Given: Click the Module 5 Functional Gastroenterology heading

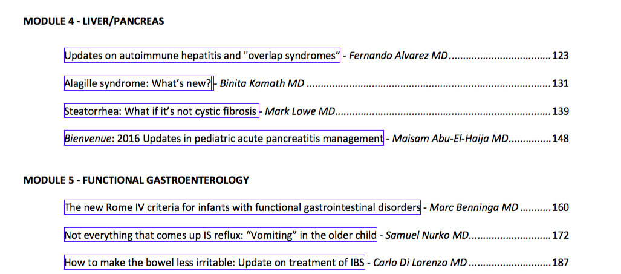Looking at the screenshot, I should click(136, 180).
